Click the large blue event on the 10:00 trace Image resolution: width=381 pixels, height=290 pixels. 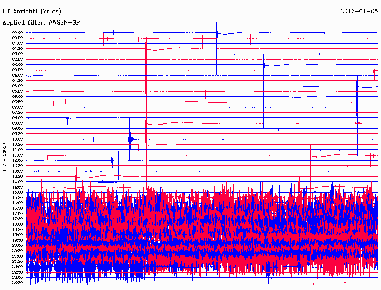coord(130,139)
